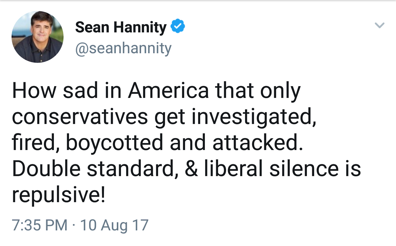
Task: Click the word "boycotted" in the tweet
Action: [x=114, y=143]
